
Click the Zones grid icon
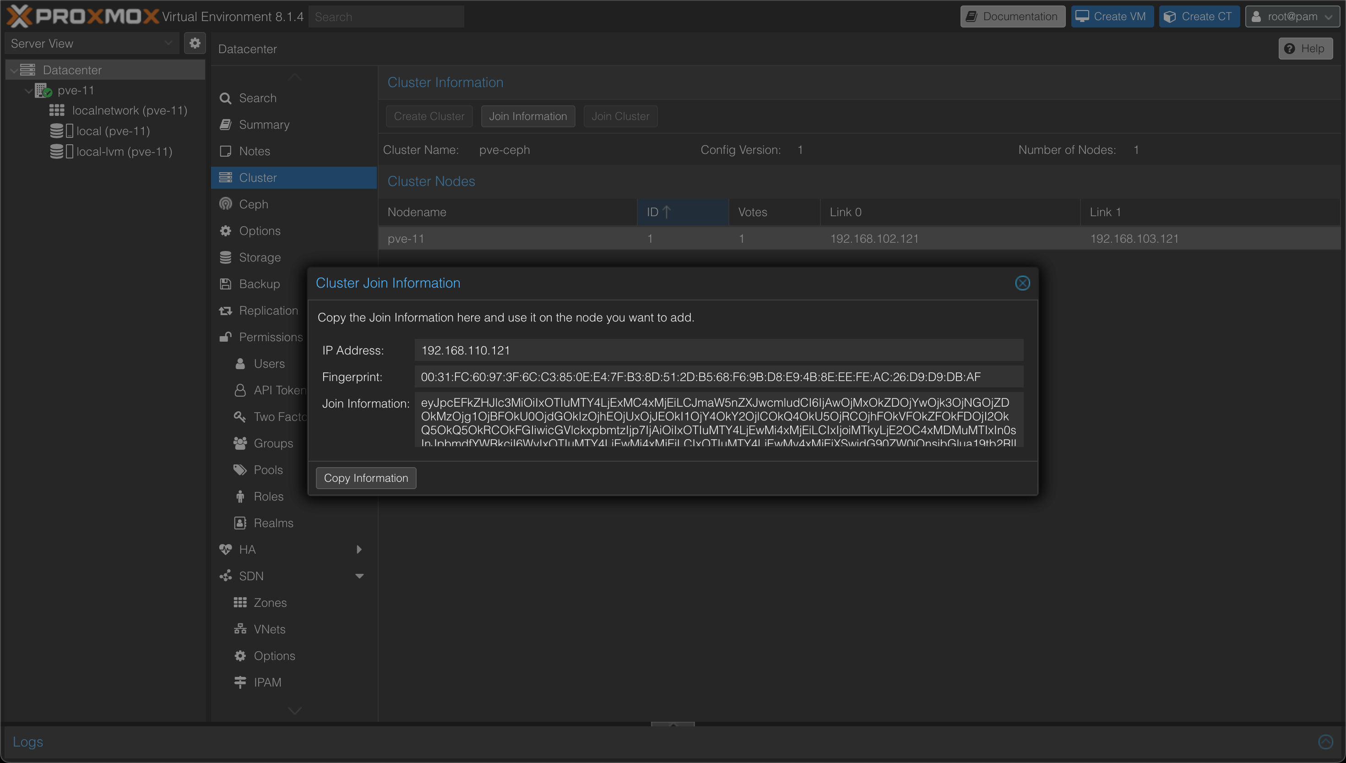click(240, 603)
